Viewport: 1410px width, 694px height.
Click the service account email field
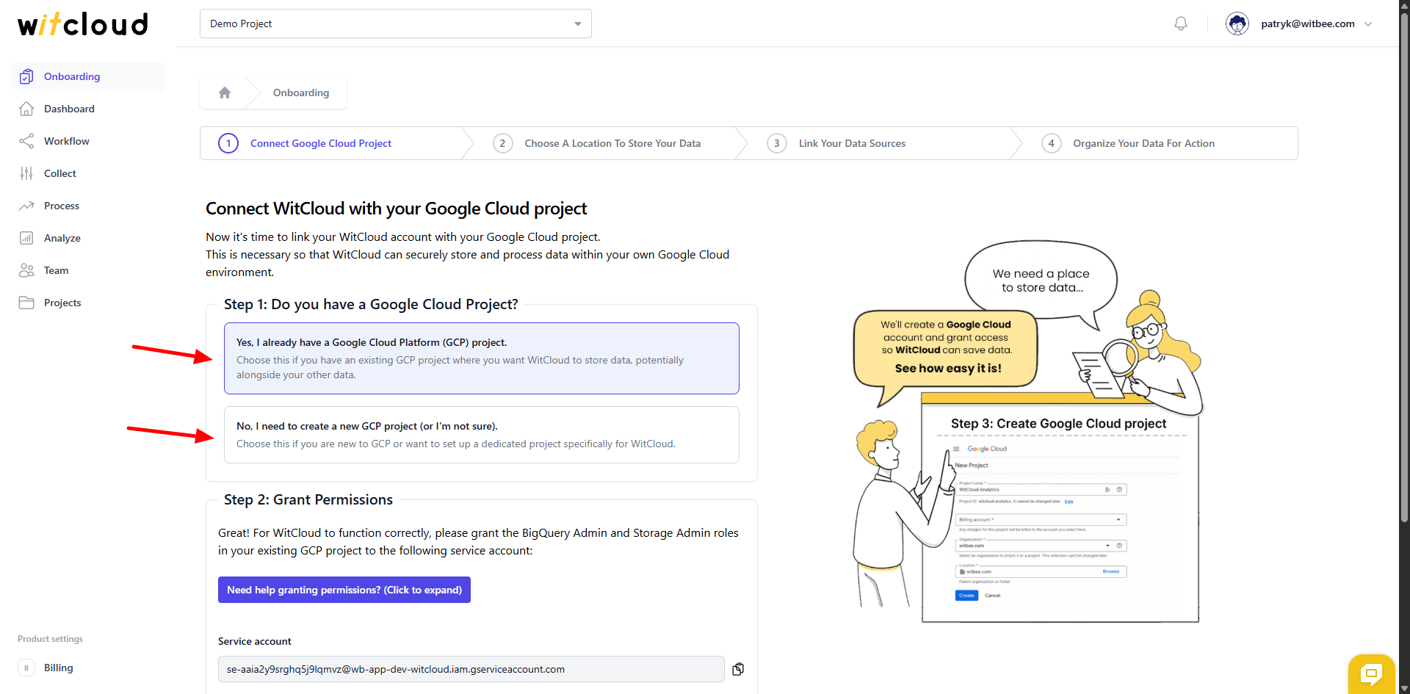pos(471,669)
